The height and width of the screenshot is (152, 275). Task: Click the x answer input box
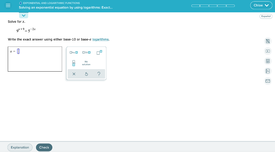coord(19,51)
